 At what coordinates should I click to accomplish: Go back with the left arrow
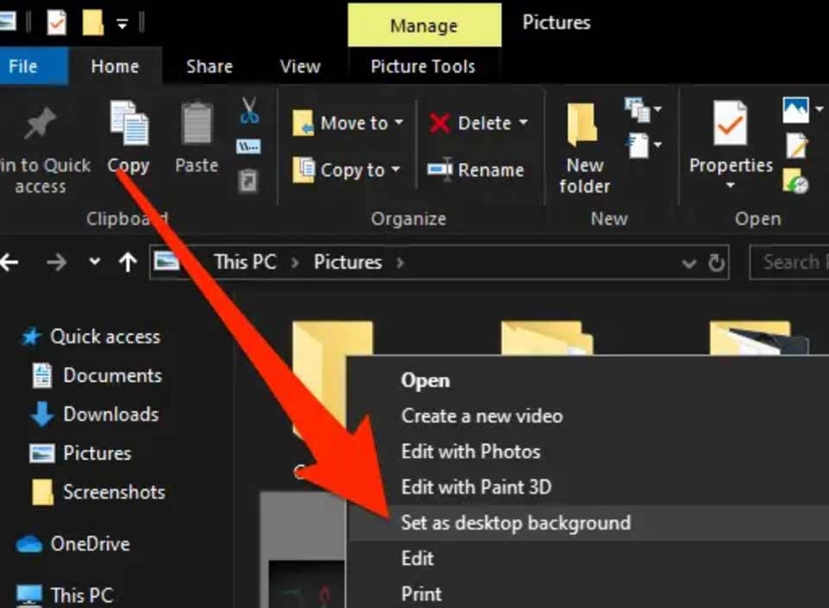click(x=9, y=262)
